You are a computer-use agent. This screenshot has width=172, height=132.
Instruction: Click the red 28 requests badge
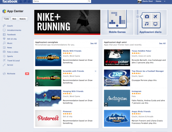27,74
